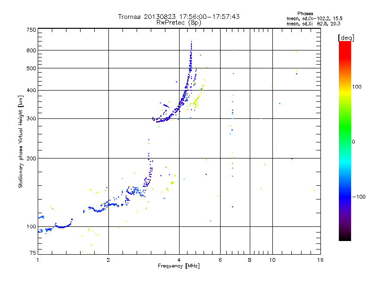The width and height of the screenshot is (377, 283).
Task: Click the 'Stationary phase Virtual Height [km]' y-axis label
Action: pyautogui.click(x=20, y=141)
